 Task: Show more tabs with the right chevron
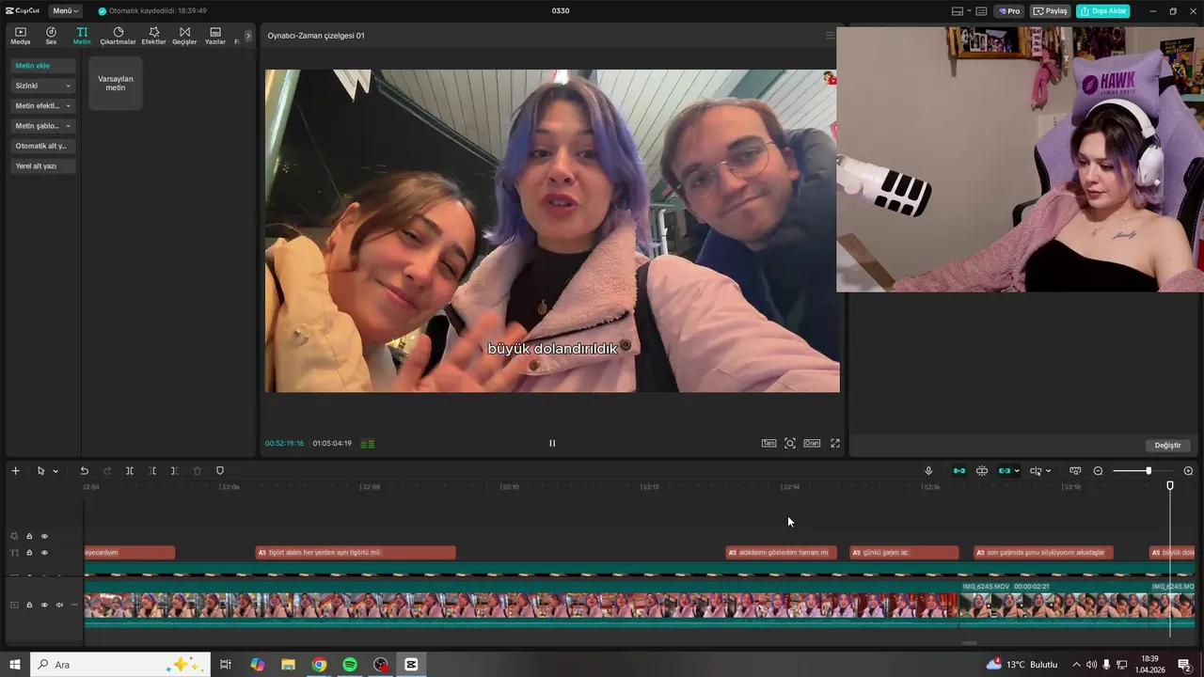point(248,36)
